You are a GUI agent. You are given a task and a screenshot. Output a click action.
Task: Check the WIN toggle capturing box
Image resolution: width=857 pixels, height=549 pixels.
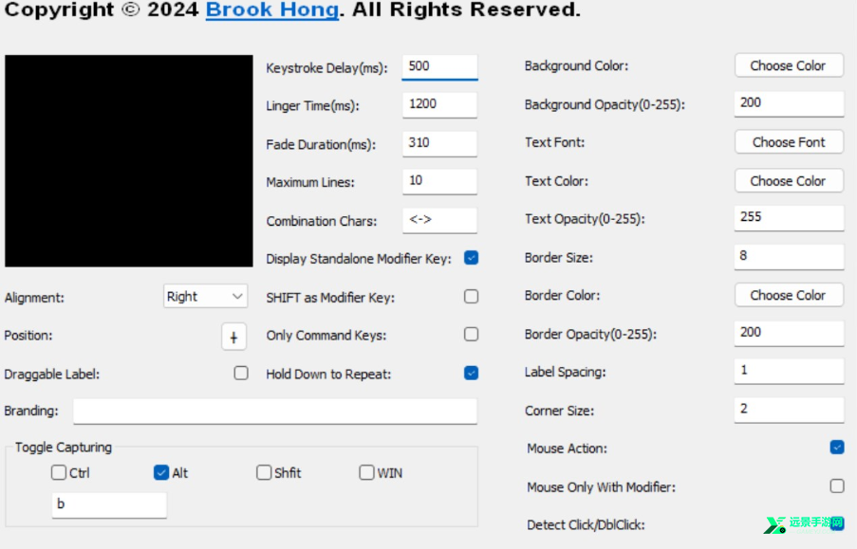tap(366, 472)
